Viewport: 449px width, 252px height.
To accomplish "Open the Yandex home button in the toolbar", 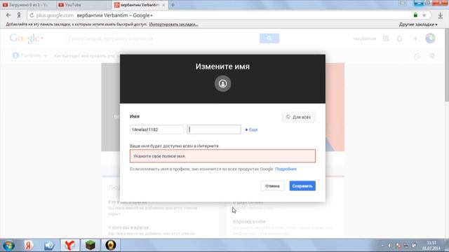I will [19, 15].
